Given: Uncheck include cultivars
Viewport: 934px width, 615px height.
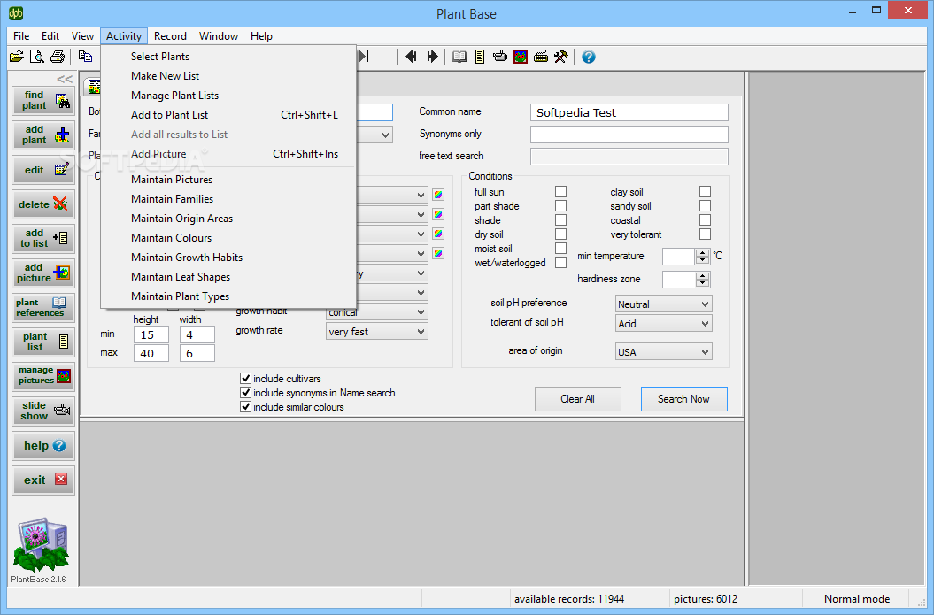Looking at the screenshot, I should pyautogui.click(x=245, y=379).
